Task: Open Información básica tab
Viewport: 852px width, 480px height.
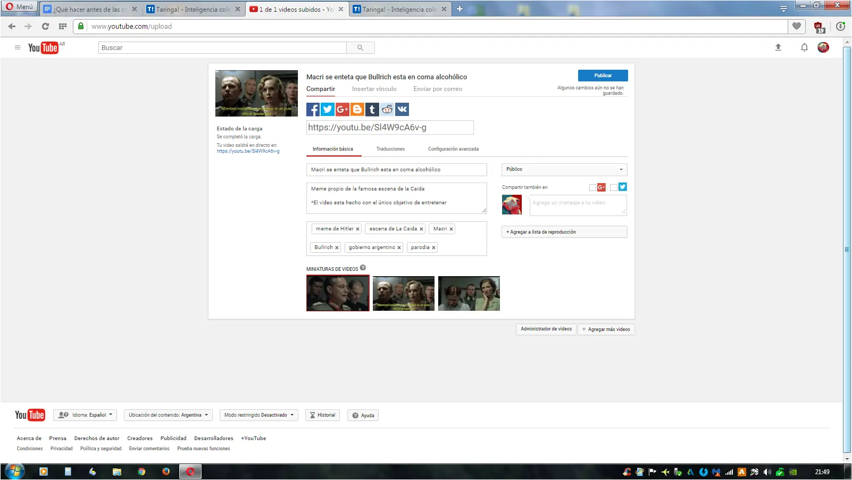Action: (333, 149)
